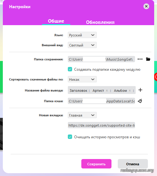The height and width of the screenshot is (176, 157).
Task: Open the save folder via folder icon
Action: [148, 59]
